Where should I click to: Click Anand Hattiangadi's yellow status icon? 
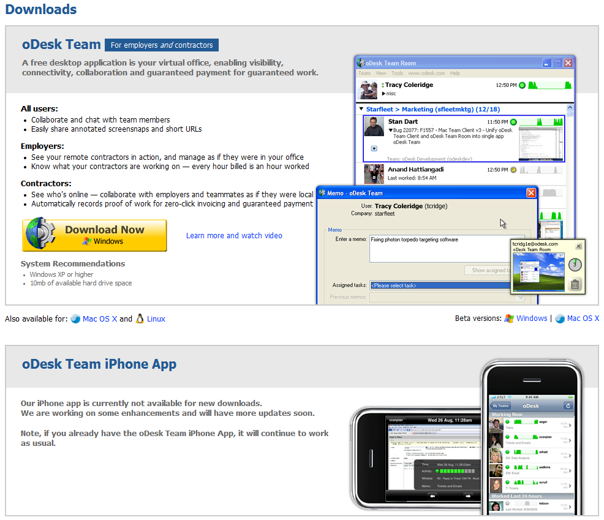(x=513, y=170)
